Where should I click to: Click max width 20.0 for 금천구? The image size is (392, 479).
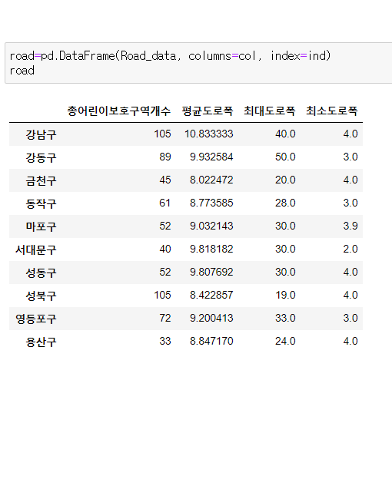click(285, 180)
